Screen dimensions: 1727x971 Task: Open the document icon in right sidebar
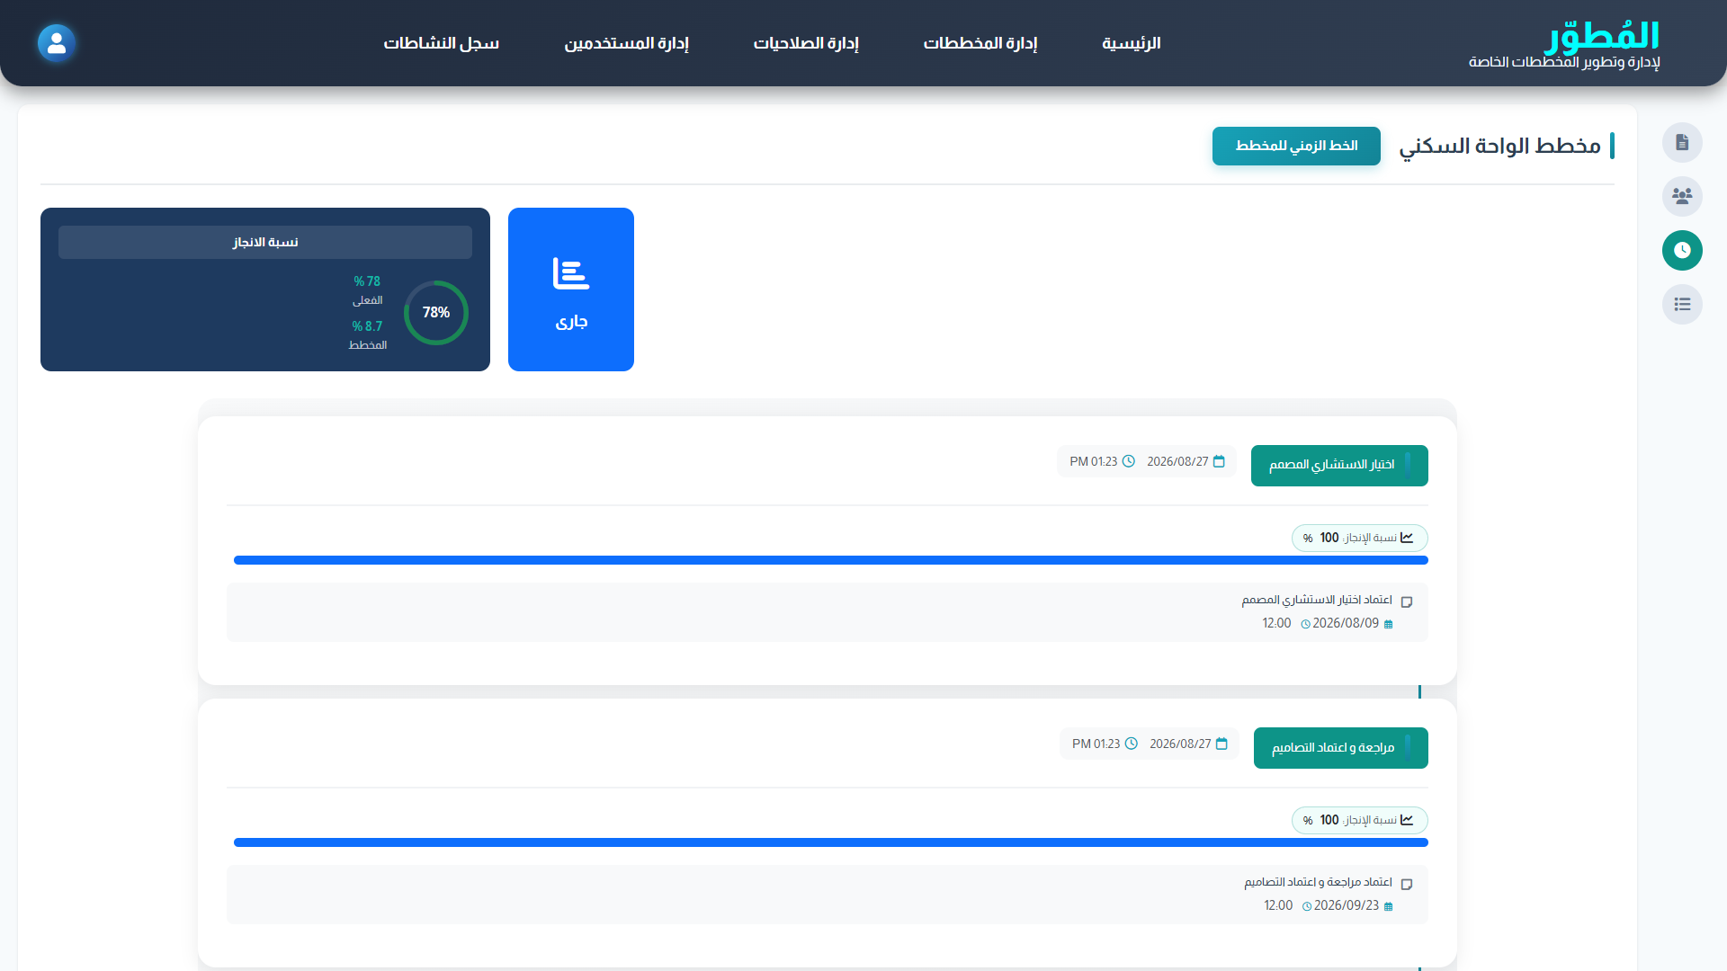1682,142
